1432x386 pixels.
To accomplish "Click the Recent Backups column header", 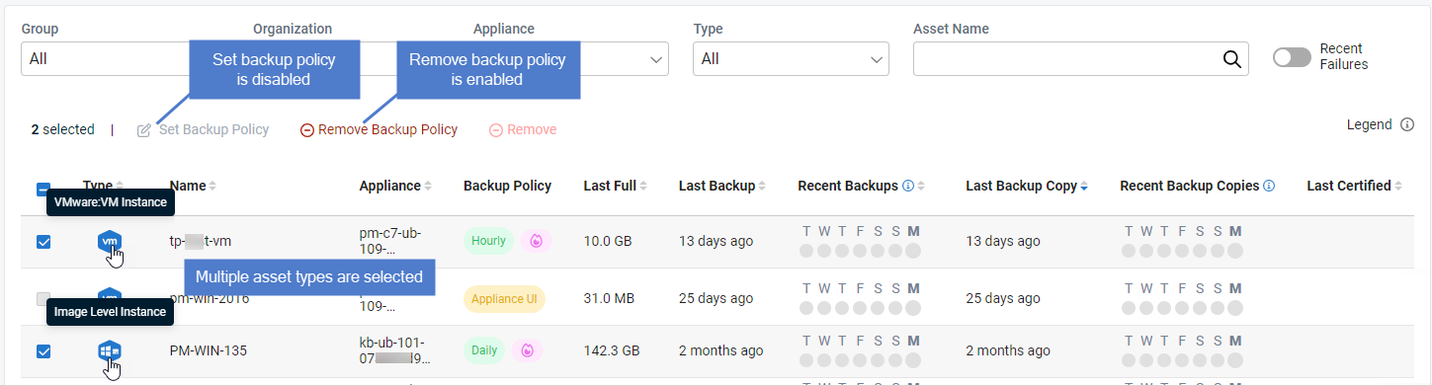I will click(x=848, y=186).
